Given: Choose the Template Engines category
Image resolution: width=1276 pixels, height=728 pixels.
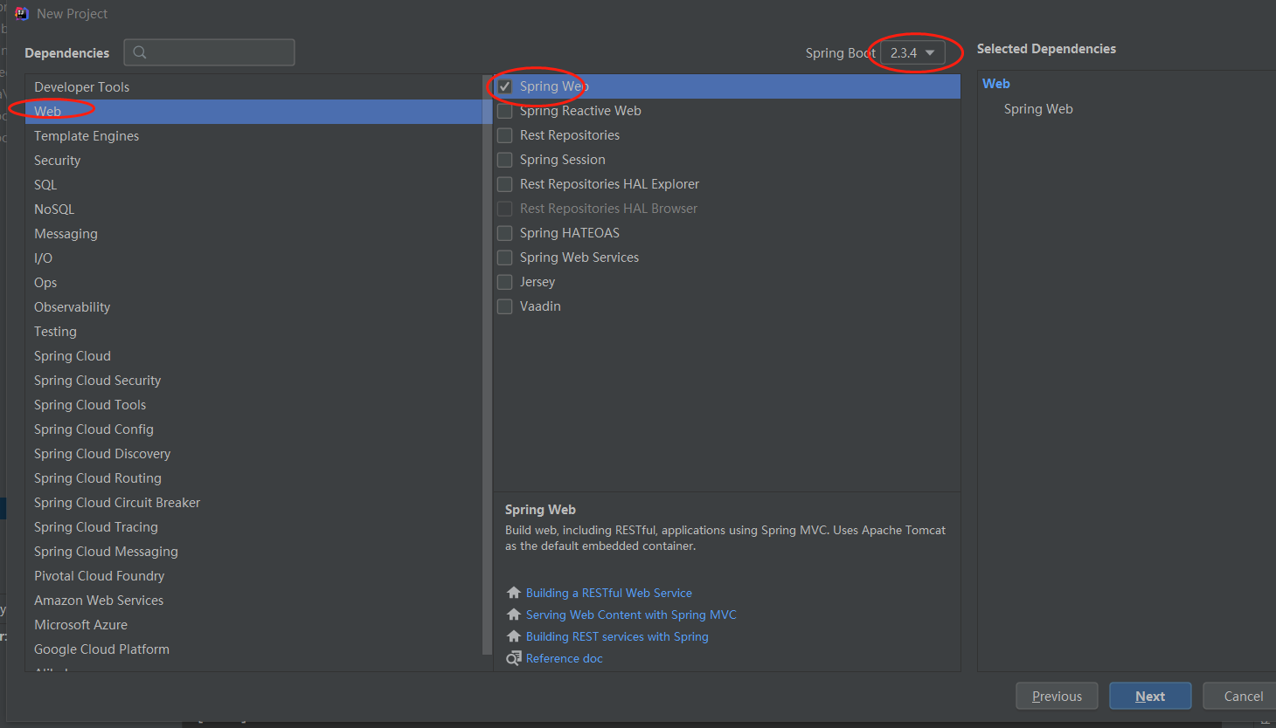Looking at the screenshot, I should click(253, 136).
